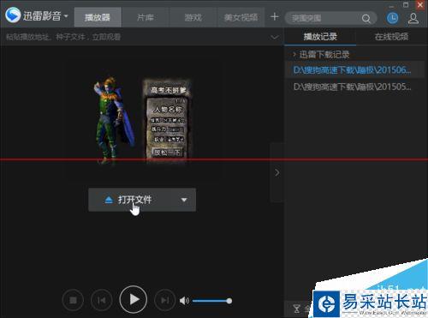Click the hourglass icon in playlist footer
428x318 pixels.
297,309
